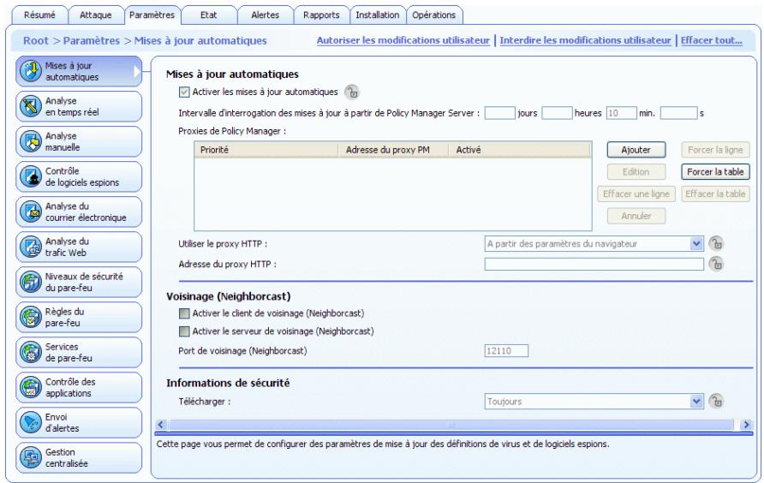764x483 pixels.
Task: Open Analyse du trafic Web icon
Action: 30,247
